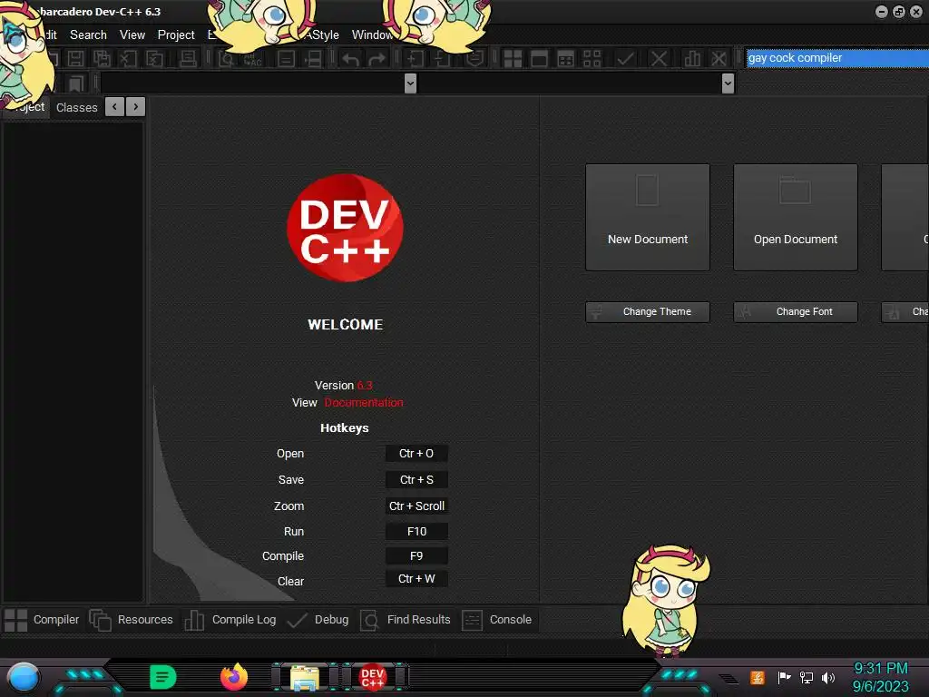
Task: Click the empty project tree panel
Action: point(73,361)
